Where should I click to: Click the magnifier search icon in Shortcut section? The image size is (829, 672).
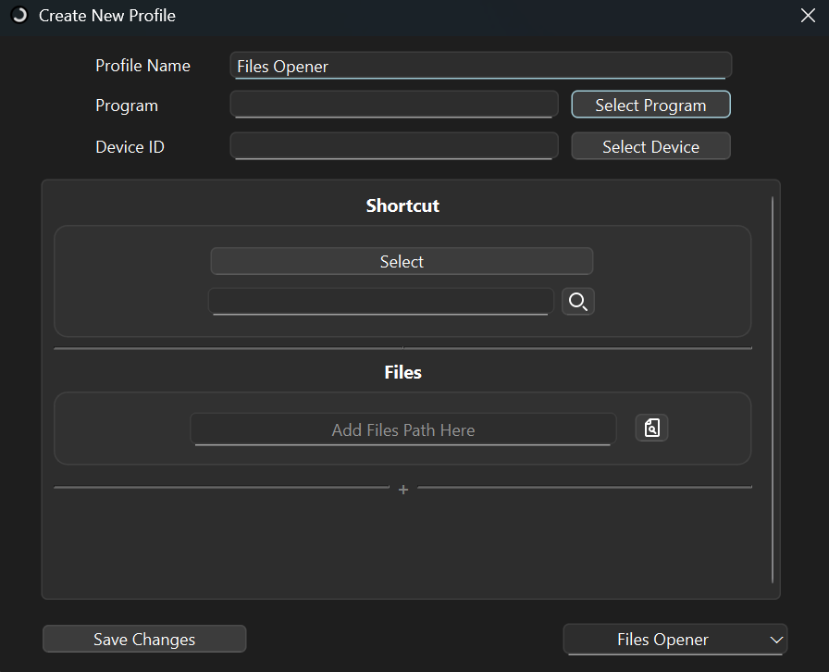578,302
